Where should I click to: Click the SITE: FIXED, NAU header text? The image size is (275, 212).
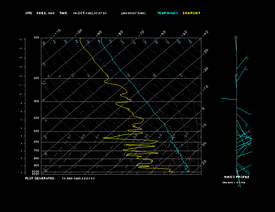[x=40, y=13]
